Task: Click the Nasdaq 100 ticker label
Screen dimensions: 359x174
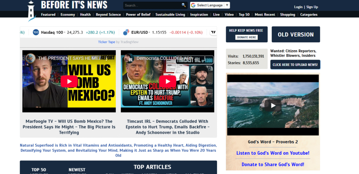Action: pyautogui.click(x=52, y=32)
